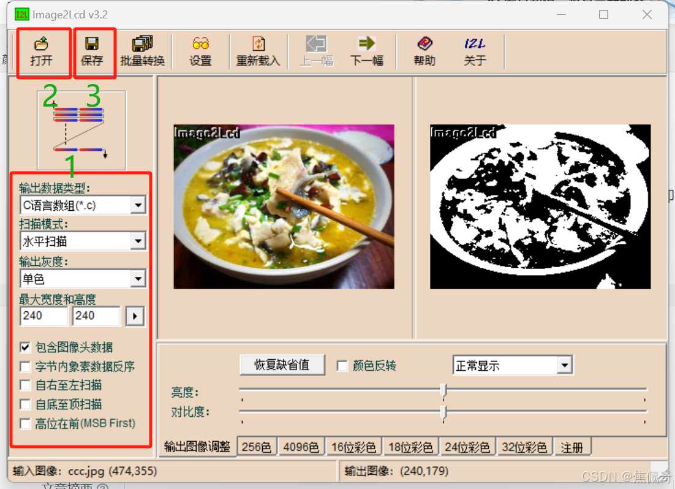Expand 输出灰度 单色 dropdown

click(138, 279)
